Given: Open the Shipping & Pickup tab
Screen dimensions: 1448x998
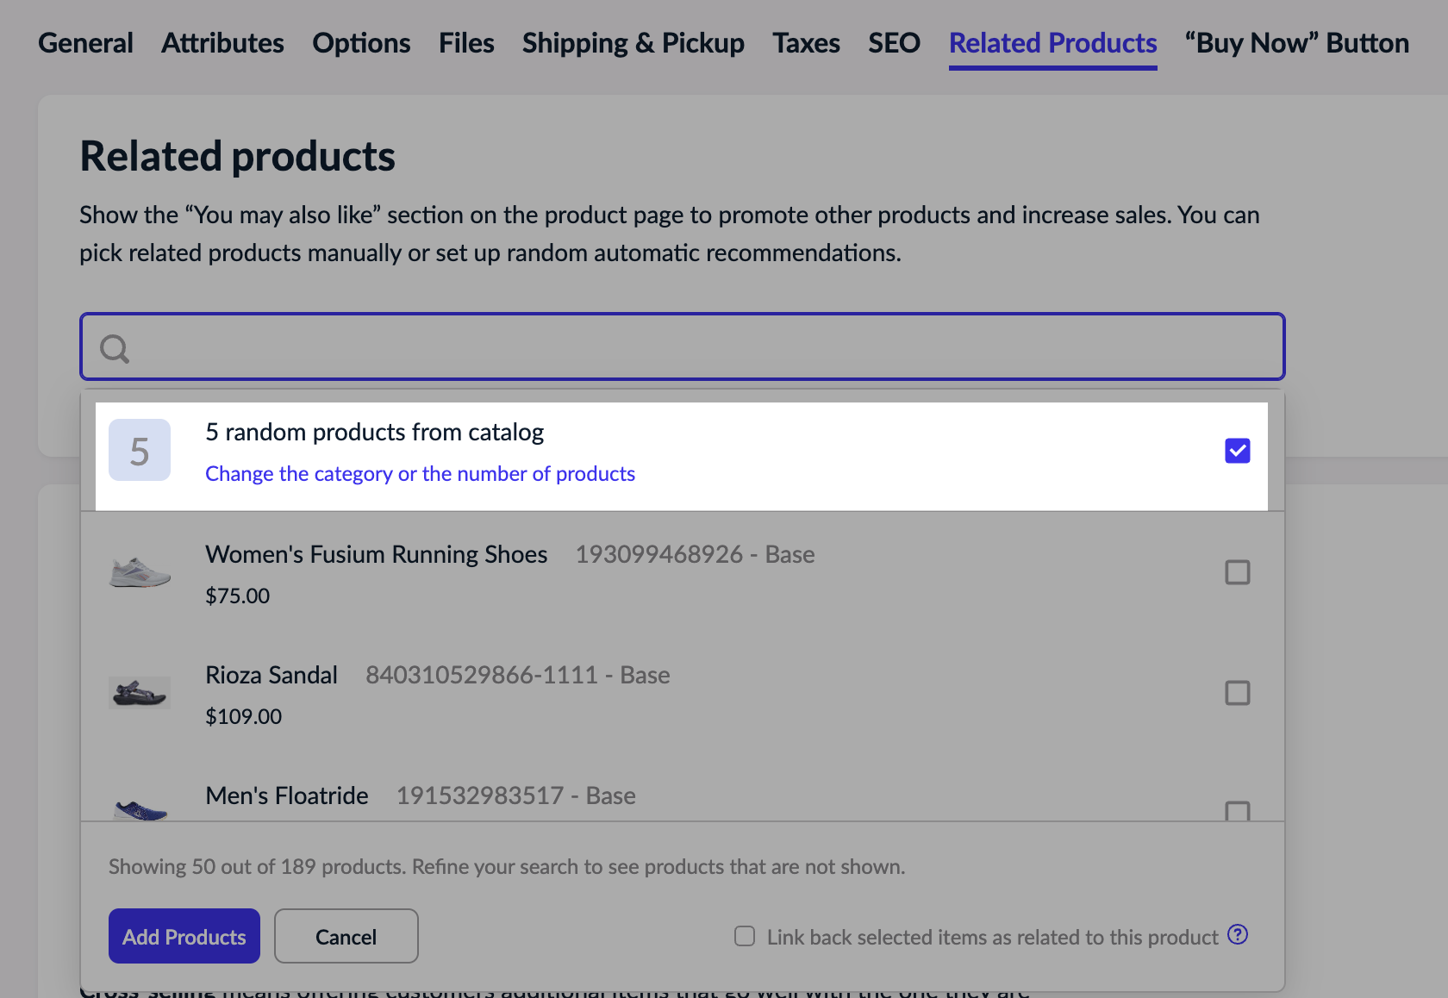Looking at the screenshot, I should coord(633,43).
